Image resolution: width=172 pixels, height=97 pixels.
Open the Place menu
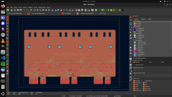(x=20, y=7)
